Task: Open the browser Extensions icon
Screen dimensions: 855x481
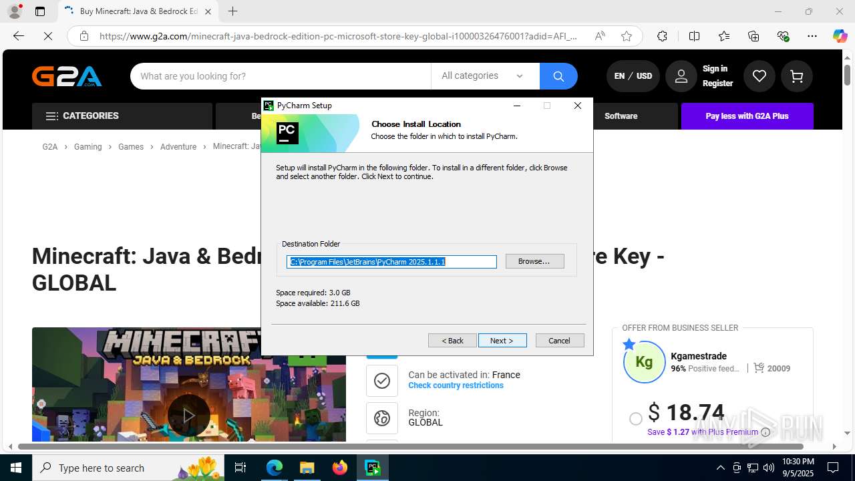Action: click(x=662, y=36)
